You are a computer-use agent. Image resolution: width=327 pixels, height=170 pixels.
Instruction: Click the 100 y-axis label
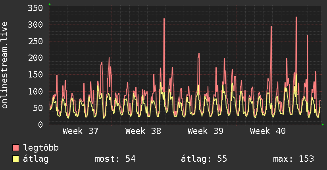point(35,91)
